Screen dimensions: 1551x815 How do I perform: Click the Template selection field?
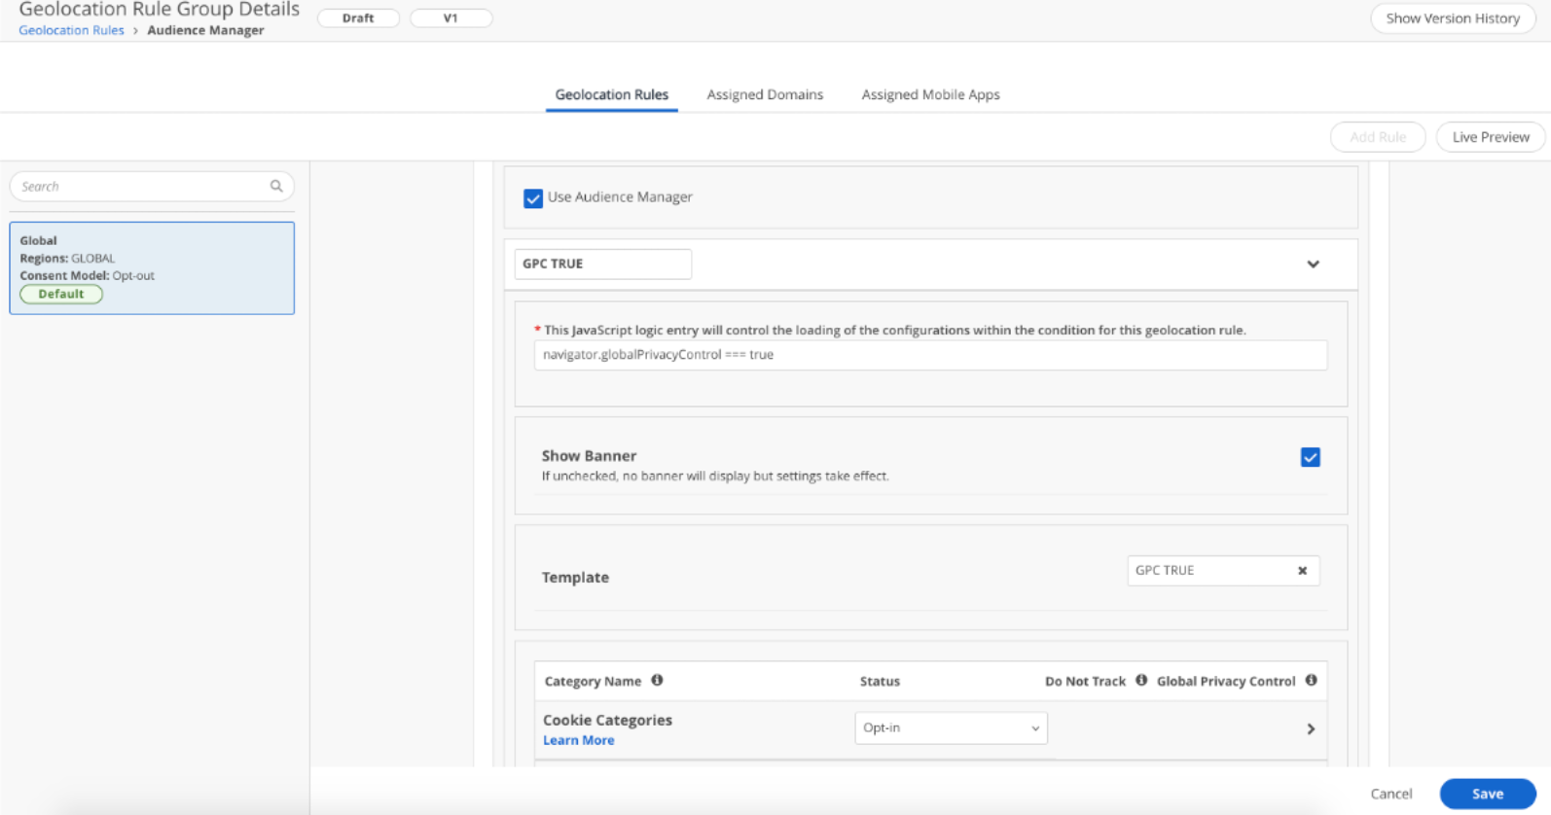pyautogui.click(x=1223, y=571)
